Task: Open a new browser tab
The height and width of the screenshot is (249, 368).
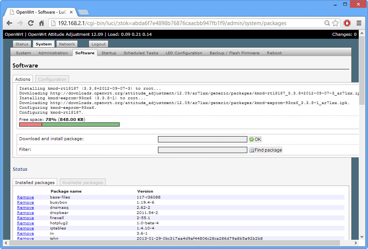Action: (x=83, y=12)
